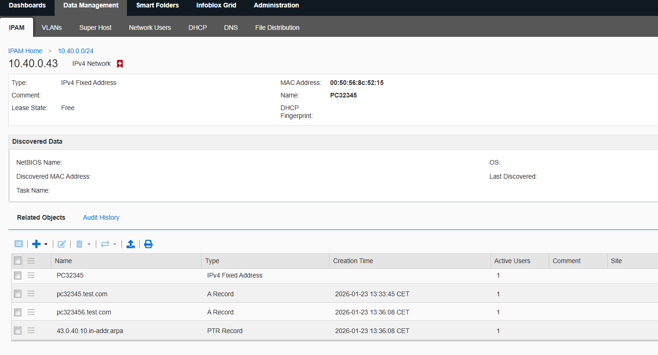Screen dimensions: 658x355
Task: Open the Audit History tab
Action: point(101,217)
